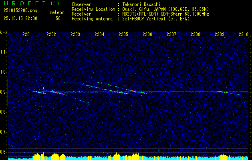
Task: Click the Ogaki, Gifu, JAPAN location text
Action: point(165,9)
